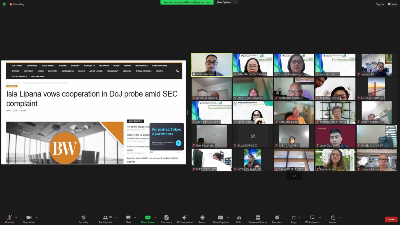Image resolution: width=400 pixels, height=225 pixels.
Task: Click the ad's blue arrow button
Action: 178,143
